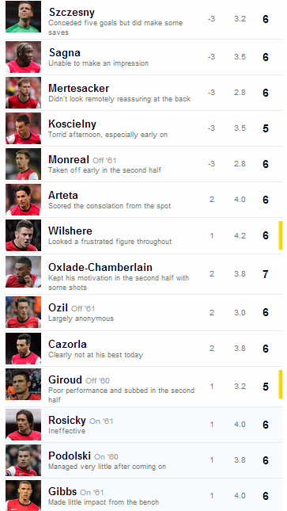This screenshot has height=511, width=287.
Task: Click Monreal's player name
Action: click(69, 159)
